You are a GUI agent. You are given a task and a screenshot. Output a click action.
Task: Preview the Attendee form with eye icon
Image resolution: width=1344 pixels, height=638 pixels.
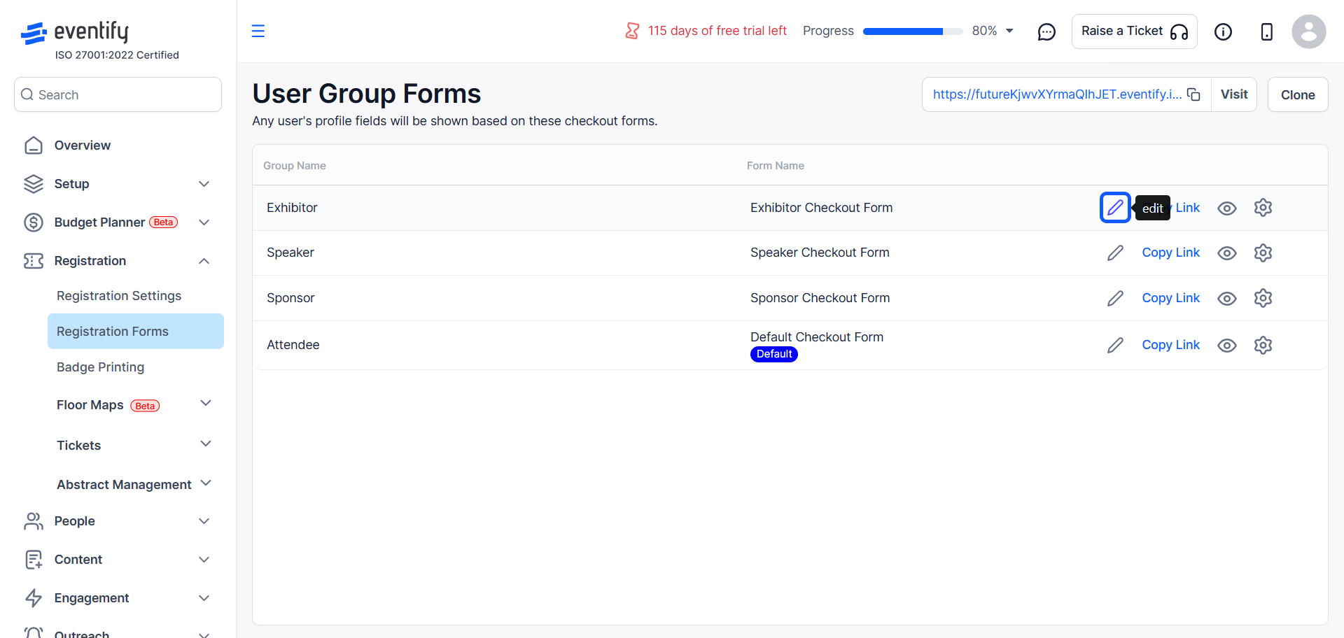click(x=1227, y=345)
